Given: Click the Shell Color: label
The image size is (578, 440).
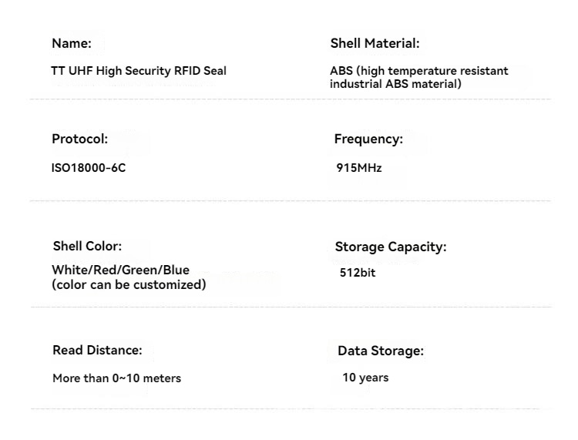Looking at the screenshot, I should pos(87,246).
